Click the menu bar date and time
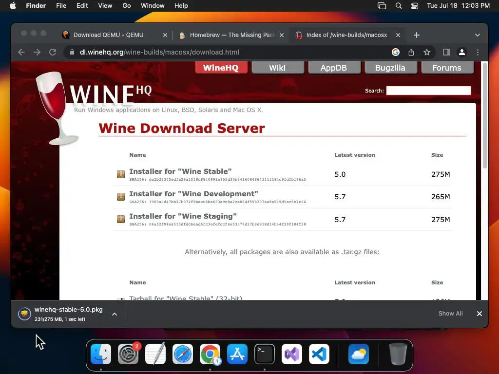This screenshot has height=374, width=499. (x=458, y=6)
